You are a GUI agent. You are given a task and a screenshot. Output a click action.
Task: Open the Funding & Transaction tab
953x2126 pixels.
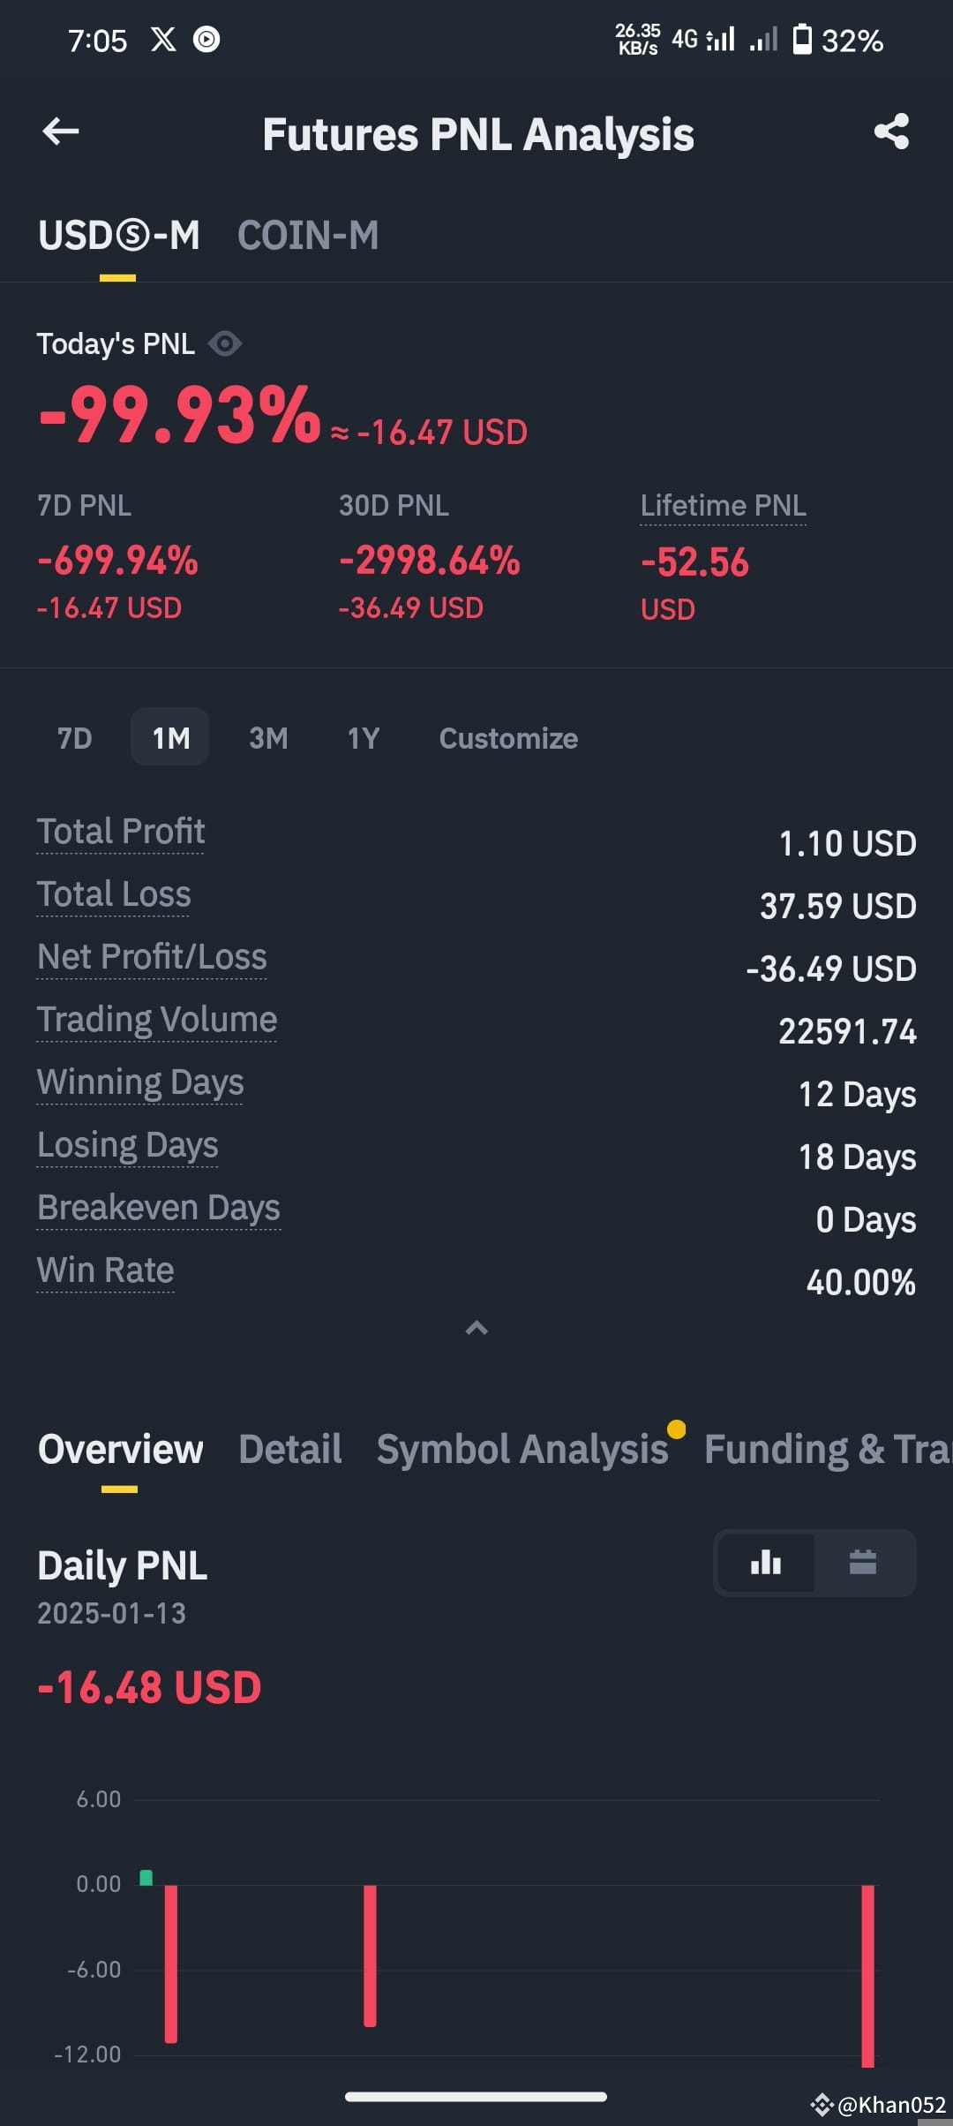828,1449
